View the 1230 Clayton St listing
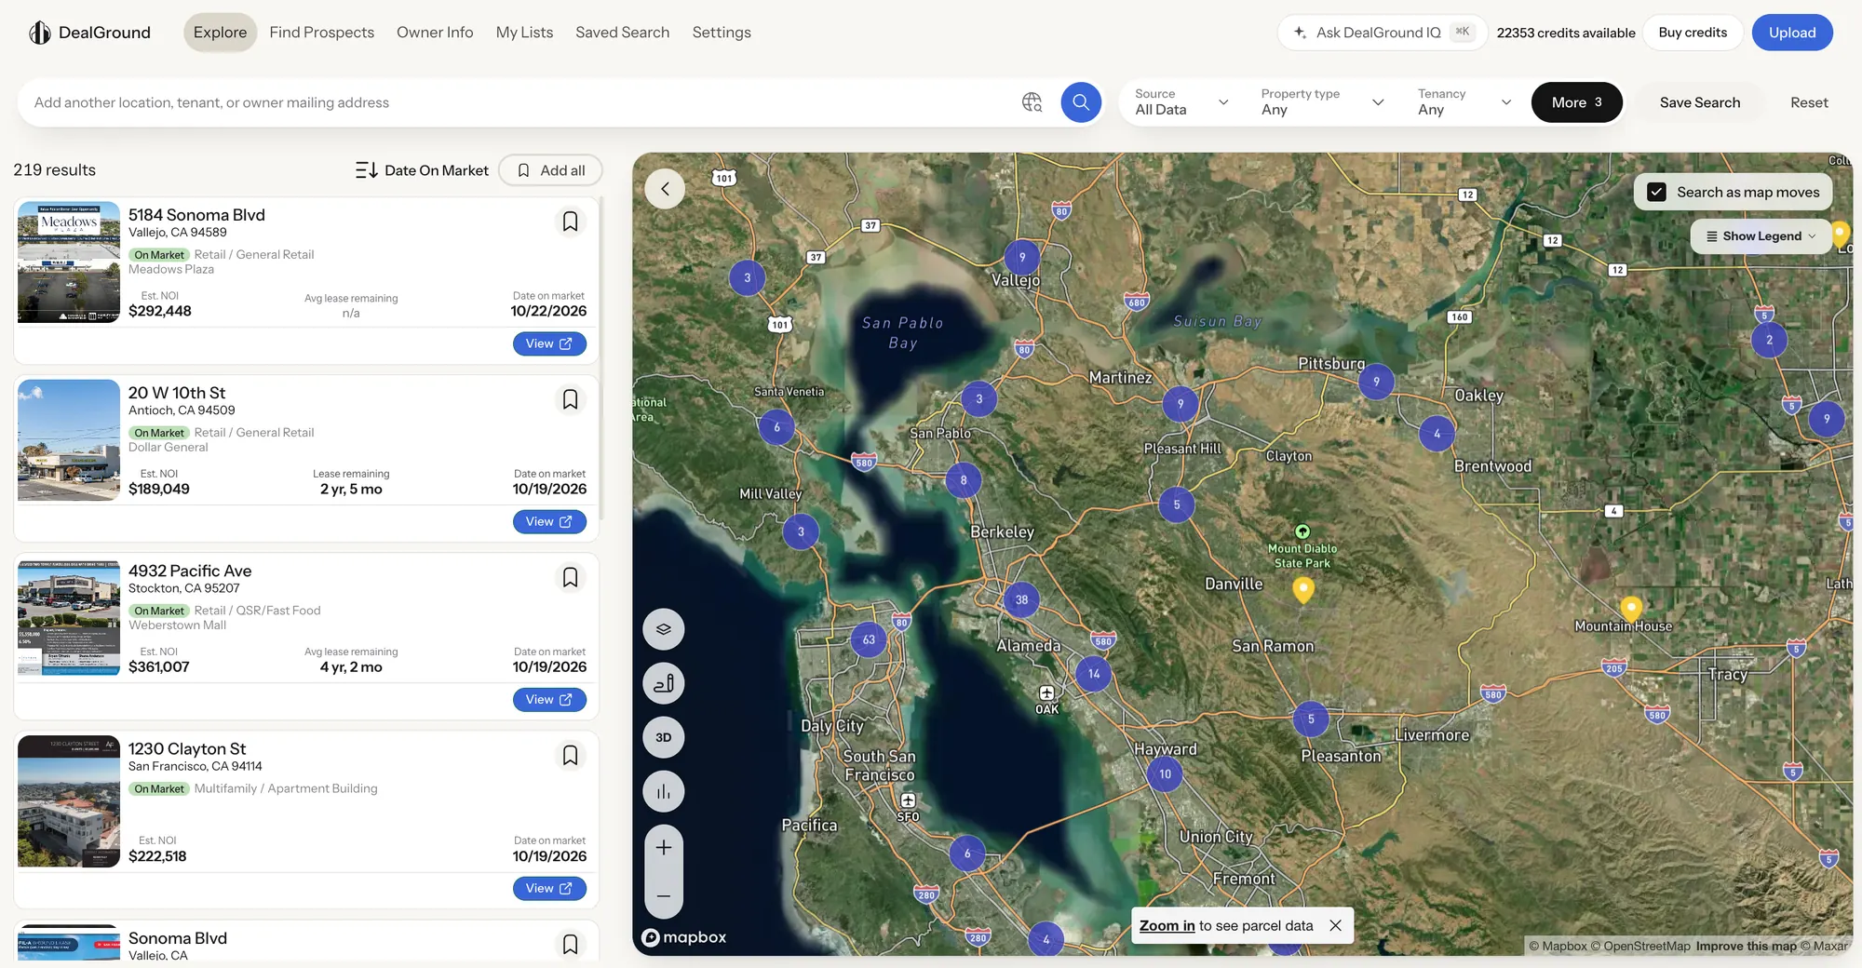The height and width of the screenshot is (968, 1862). click(549, 888)
